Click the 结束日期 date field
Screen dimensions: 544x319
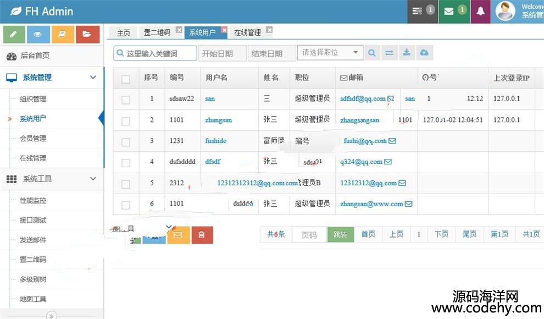pos(271,53)
